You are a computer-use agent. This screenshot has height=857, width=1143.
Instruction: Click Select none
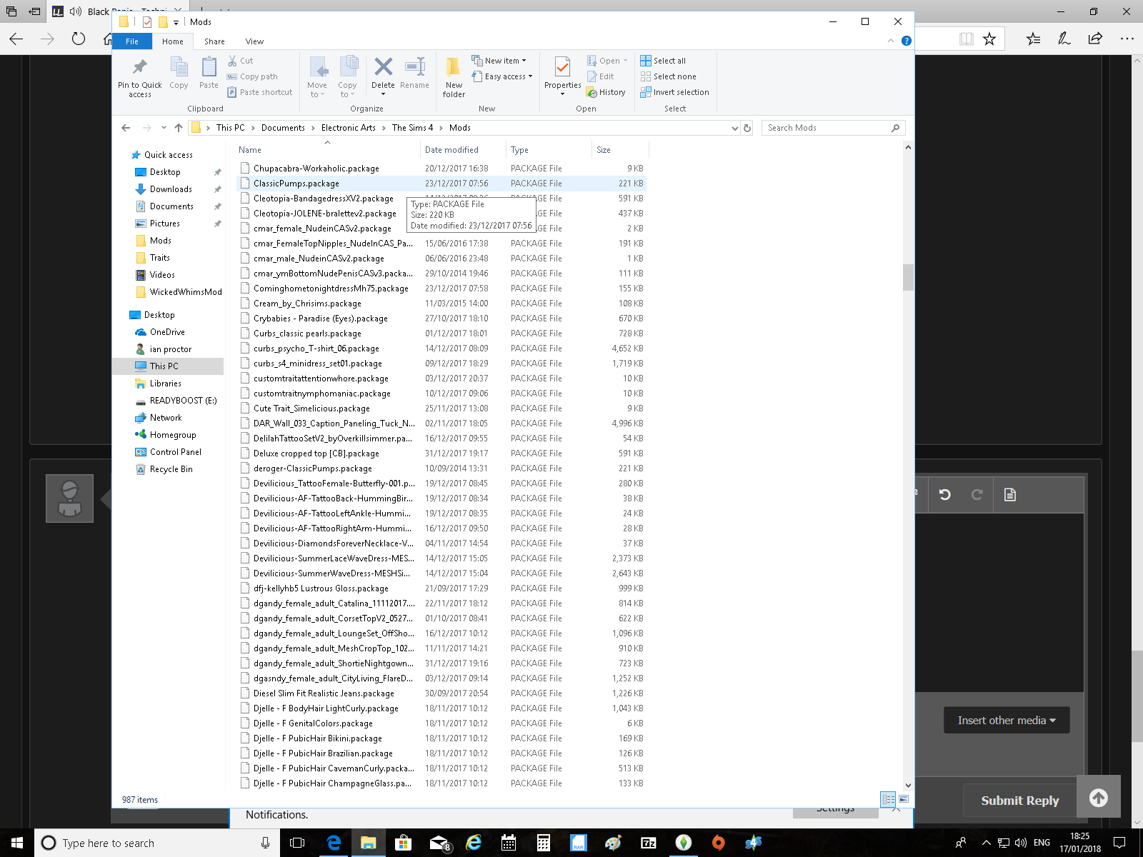(x=668, y=76)
